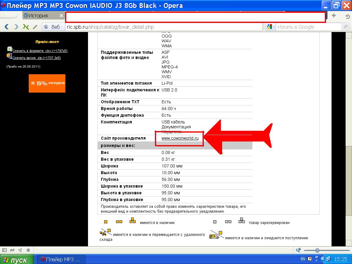Viewport: 352px width, 264px height.
Task: Click the Плейер MP3 Opera taskbar button
Action: click(61, 259)
